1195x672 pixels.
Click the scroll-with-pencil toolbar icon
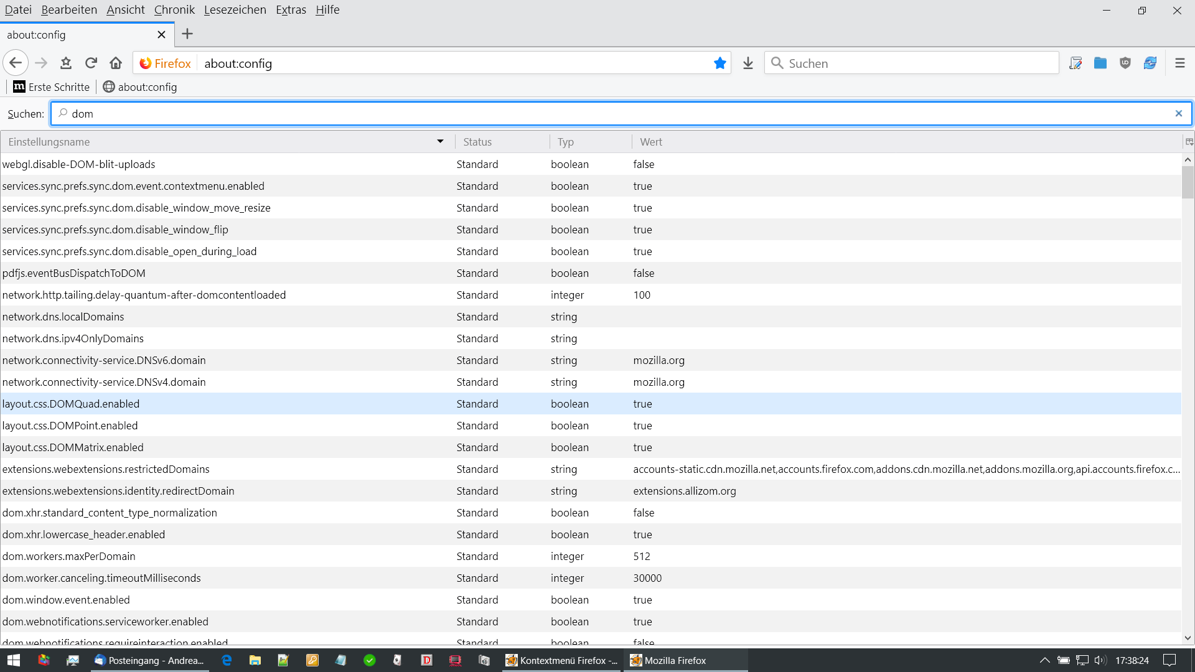point(1075,63)
